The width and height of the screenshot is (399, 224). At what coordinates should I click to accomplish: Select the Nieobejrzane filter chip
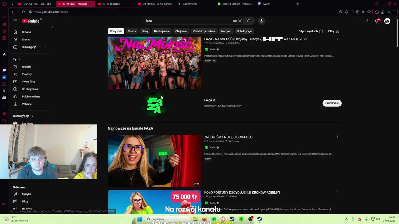(162, 31)
